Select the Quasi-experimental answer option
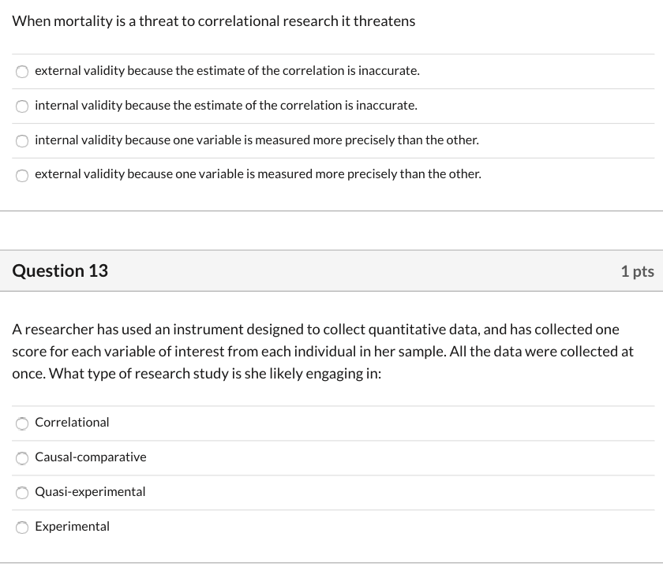 pos(21,493)
